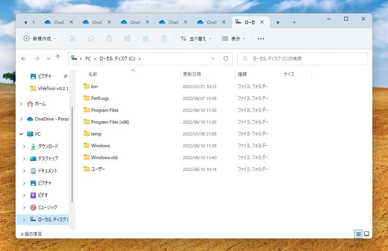The width and height of the screenshot is (388, 251).
Task: Open address bar history dropdown
Action: click(213, 58)
